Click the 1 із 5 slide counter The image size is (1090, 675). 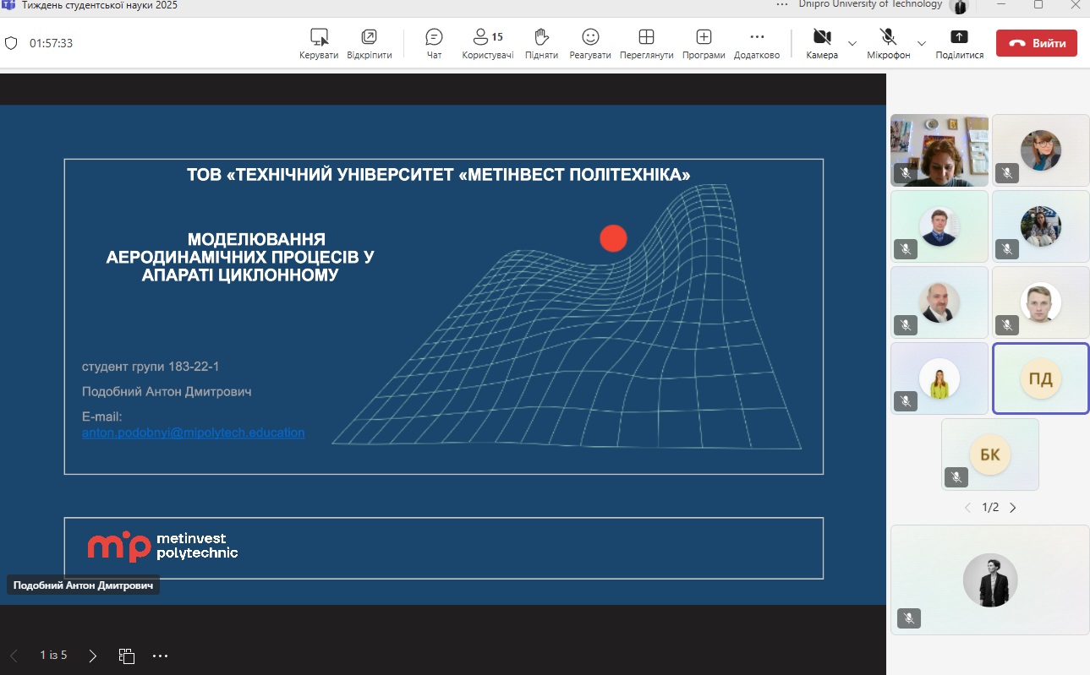point(53,655)
